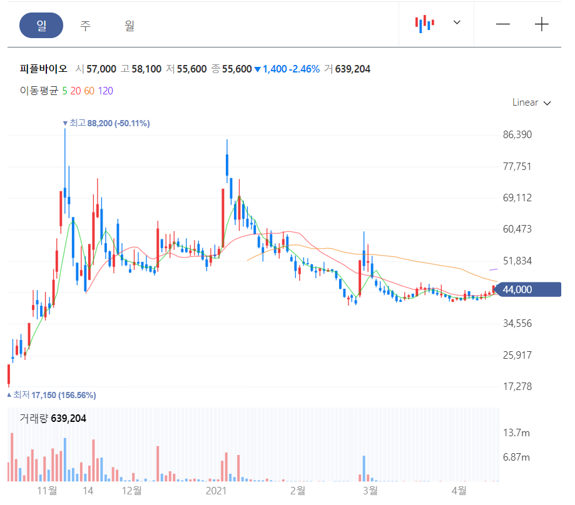
Task: Click the 12월 date axis label
Action: click(131, 491)
